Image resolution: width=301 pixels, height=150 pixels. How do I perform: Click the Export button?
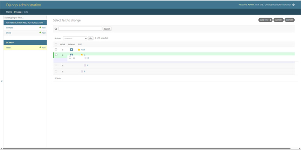point(289,20)
